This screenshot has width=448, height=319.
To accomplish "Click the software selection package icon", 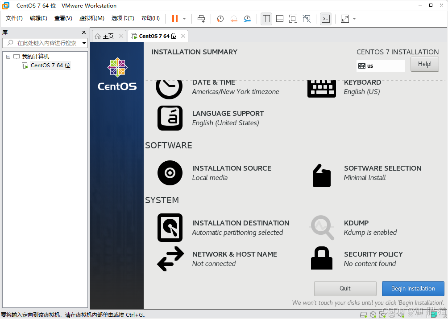I will [x=322, y=176].
